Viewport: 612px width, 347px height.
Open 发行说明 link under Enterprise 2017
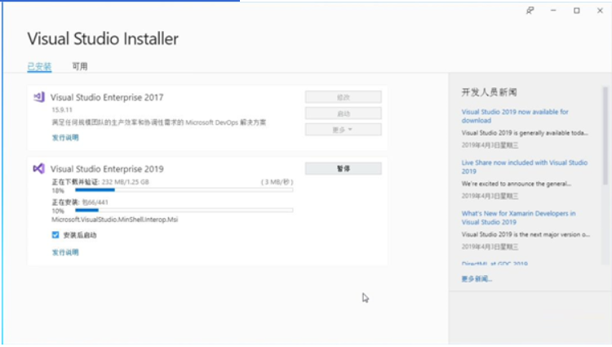65,138
